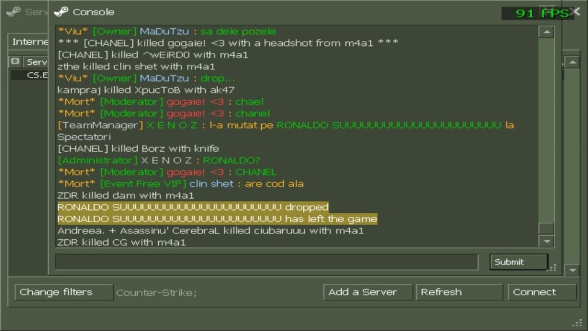The height and width of the screenshot is (331, 588).
Task: Click the console scrollbar up arrow
Action: click(x=546, y=32)
